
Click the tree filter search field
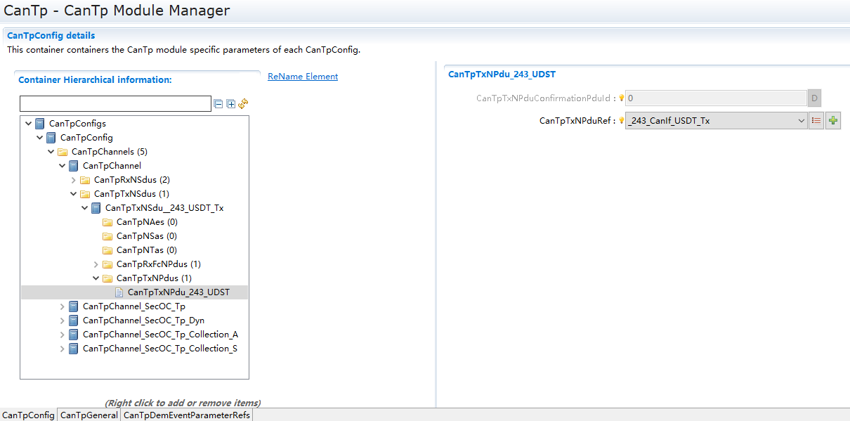tap(115, 104)
